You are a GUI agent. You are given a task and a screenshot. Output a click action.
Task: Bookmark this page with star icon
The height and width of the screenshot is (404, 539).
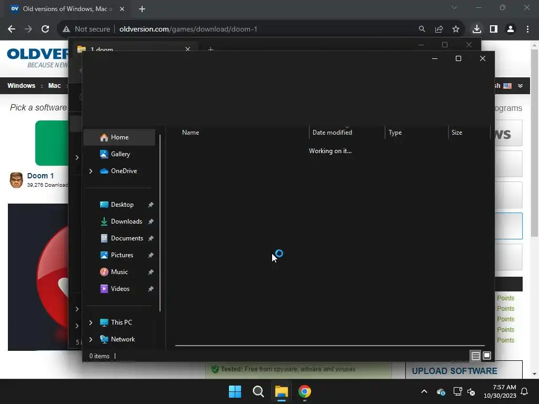(456, 29)
